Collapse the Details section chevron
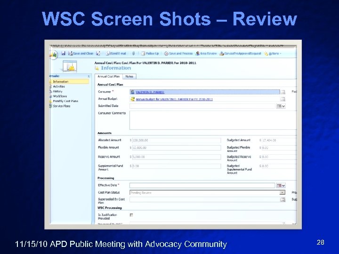 point(89,76)
